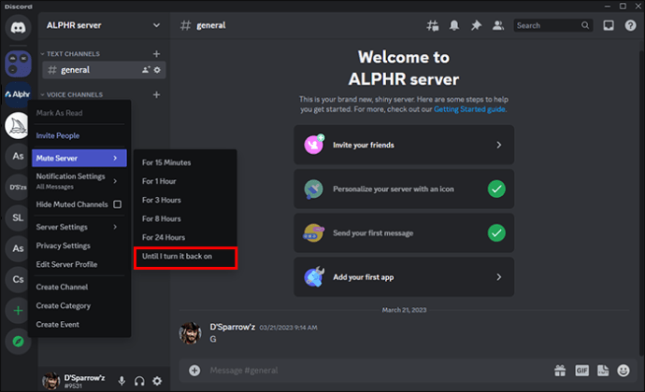This screenshot has height=392, width=645.
Task: Open the first As server in sidebar
Action: (18, 156)
